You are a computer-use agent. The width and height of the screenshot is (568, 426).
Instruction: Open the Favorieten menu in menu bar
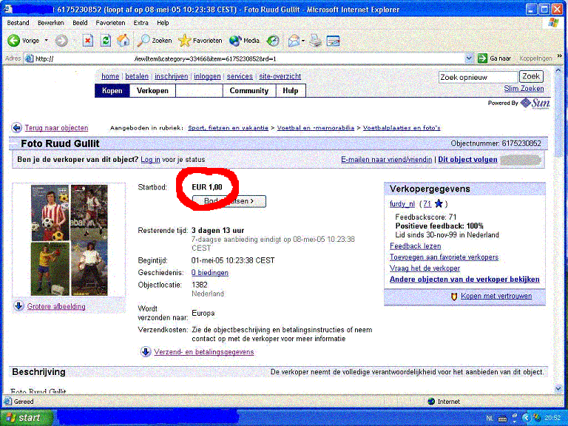[x=110, y=23]
